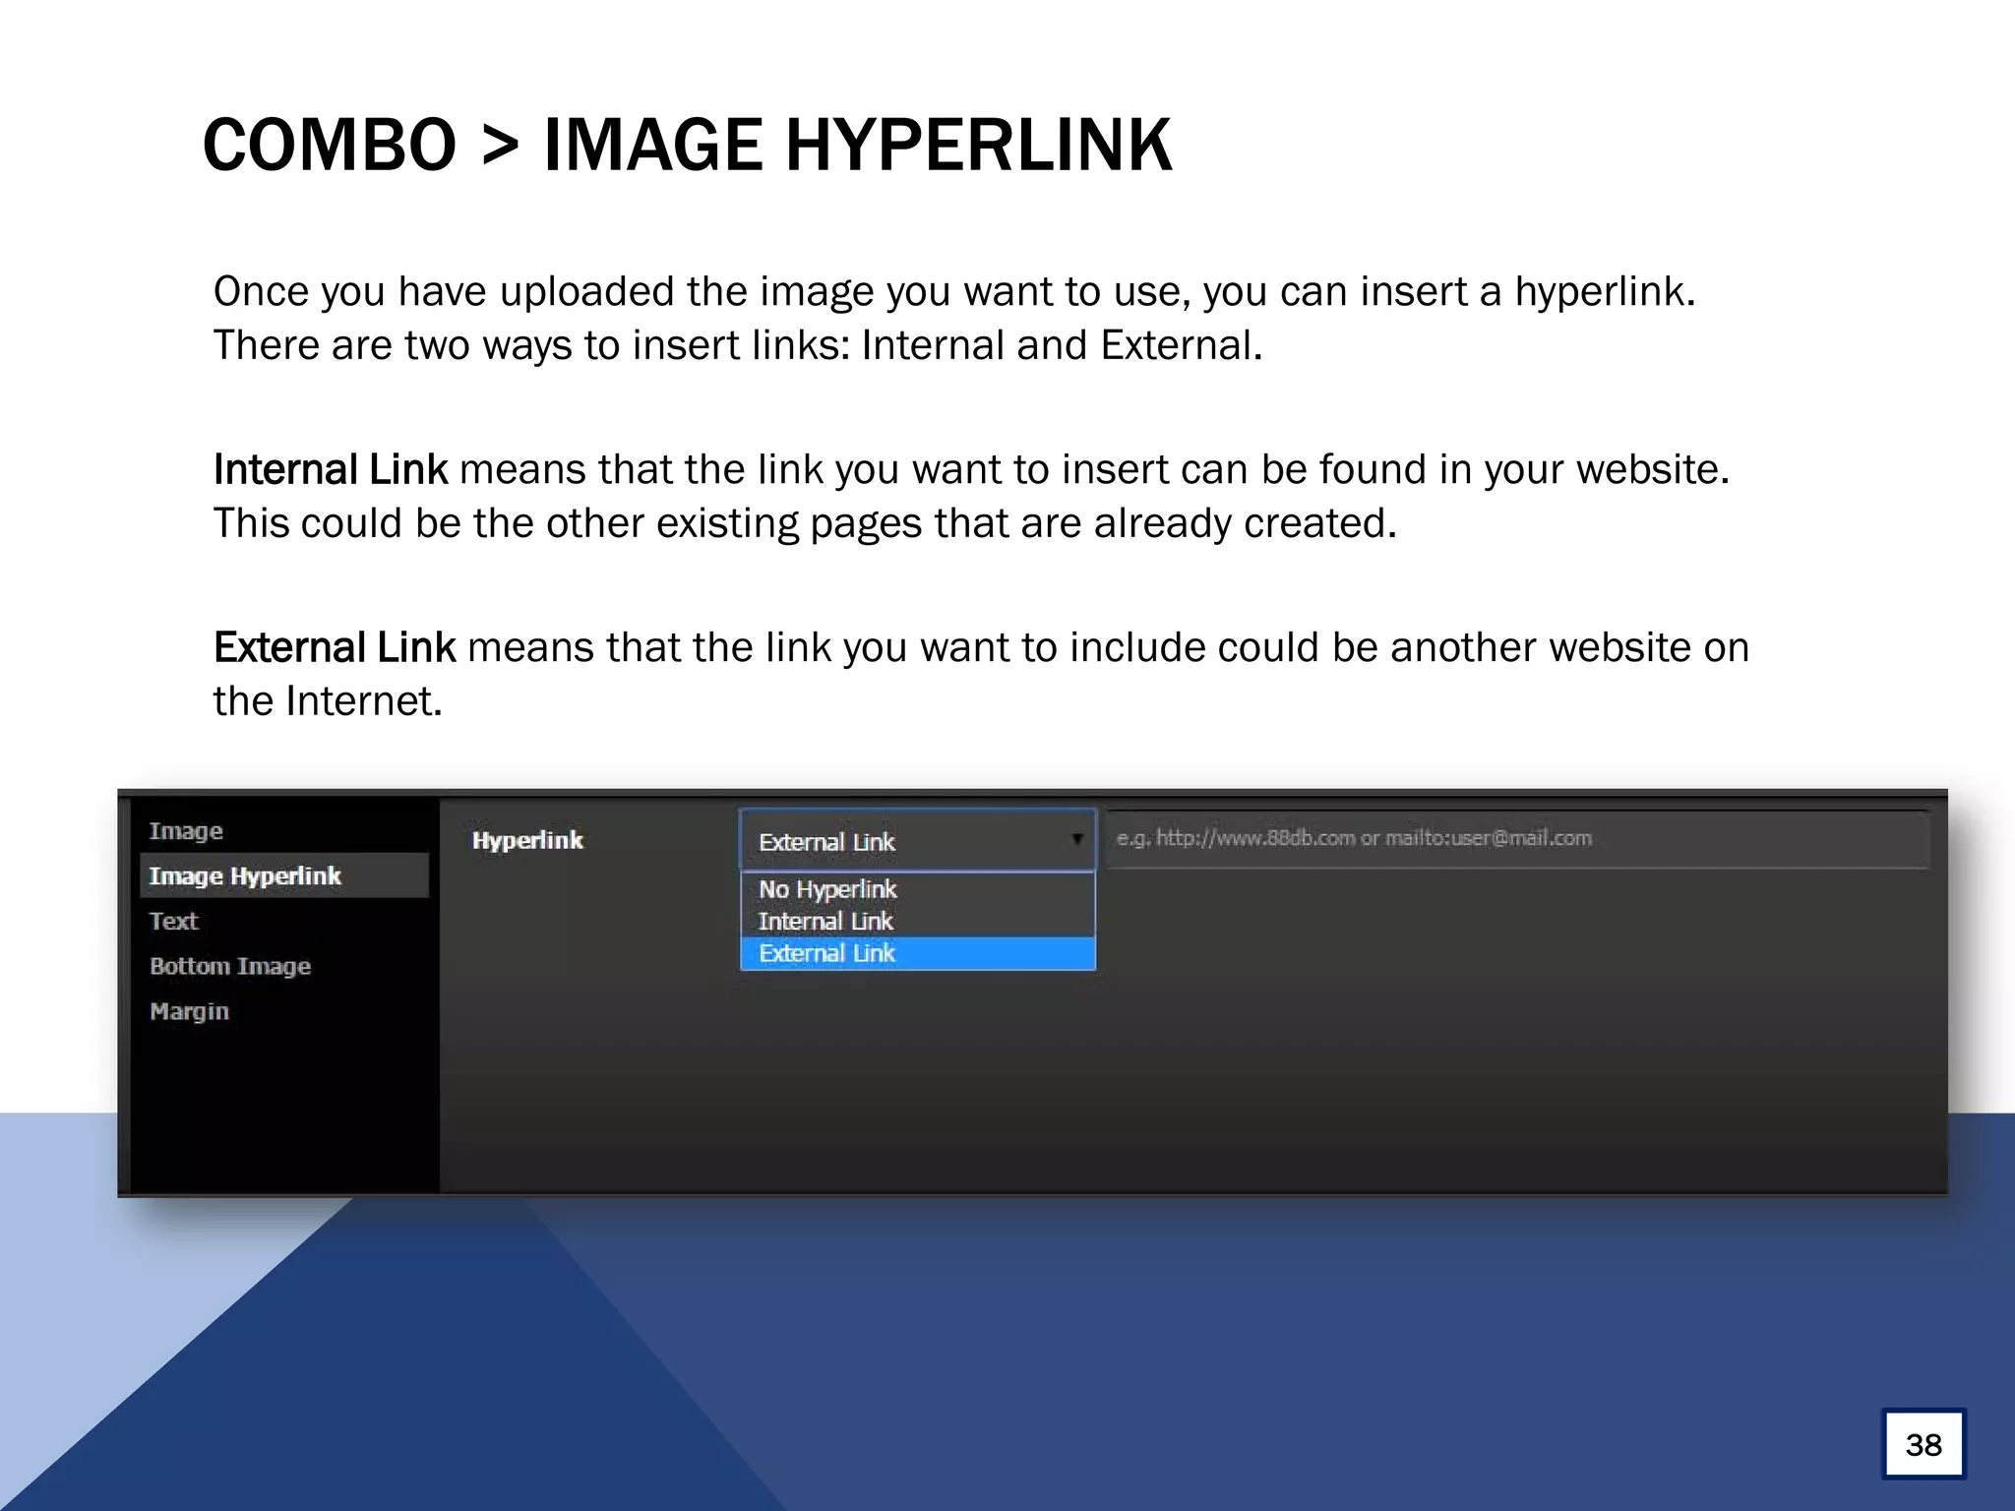Viewport: 2015px width, 1511px height.
Task: Click the COMBO > IMAGE HYPERLINK title
Action: pos(687,145)
